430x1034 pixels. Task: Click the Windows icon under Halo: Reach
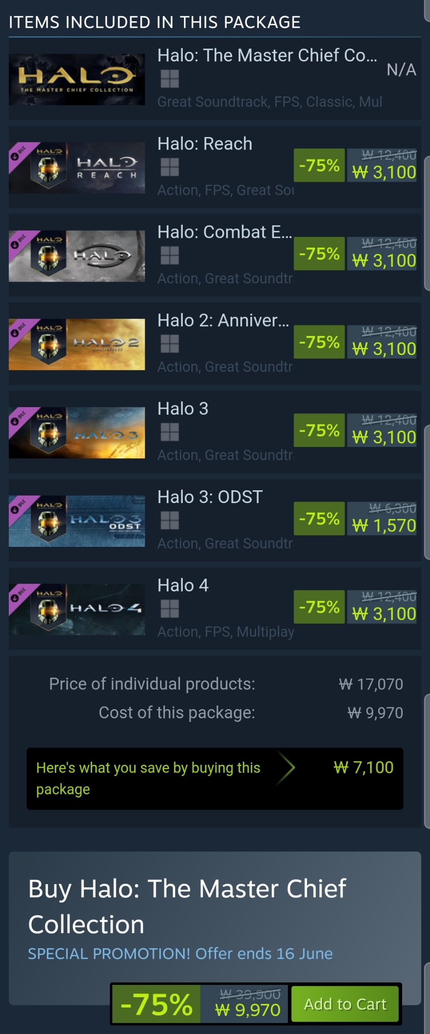tap(169, 167)
